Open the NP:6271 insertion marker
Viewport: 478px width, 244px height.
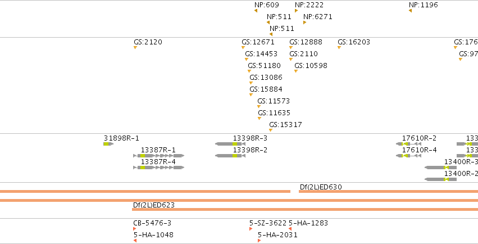click(x=305, y=22)
